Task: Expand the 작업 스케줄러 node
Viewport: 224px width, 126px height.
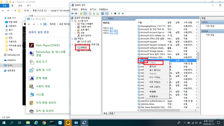Action: coord(75,24)
